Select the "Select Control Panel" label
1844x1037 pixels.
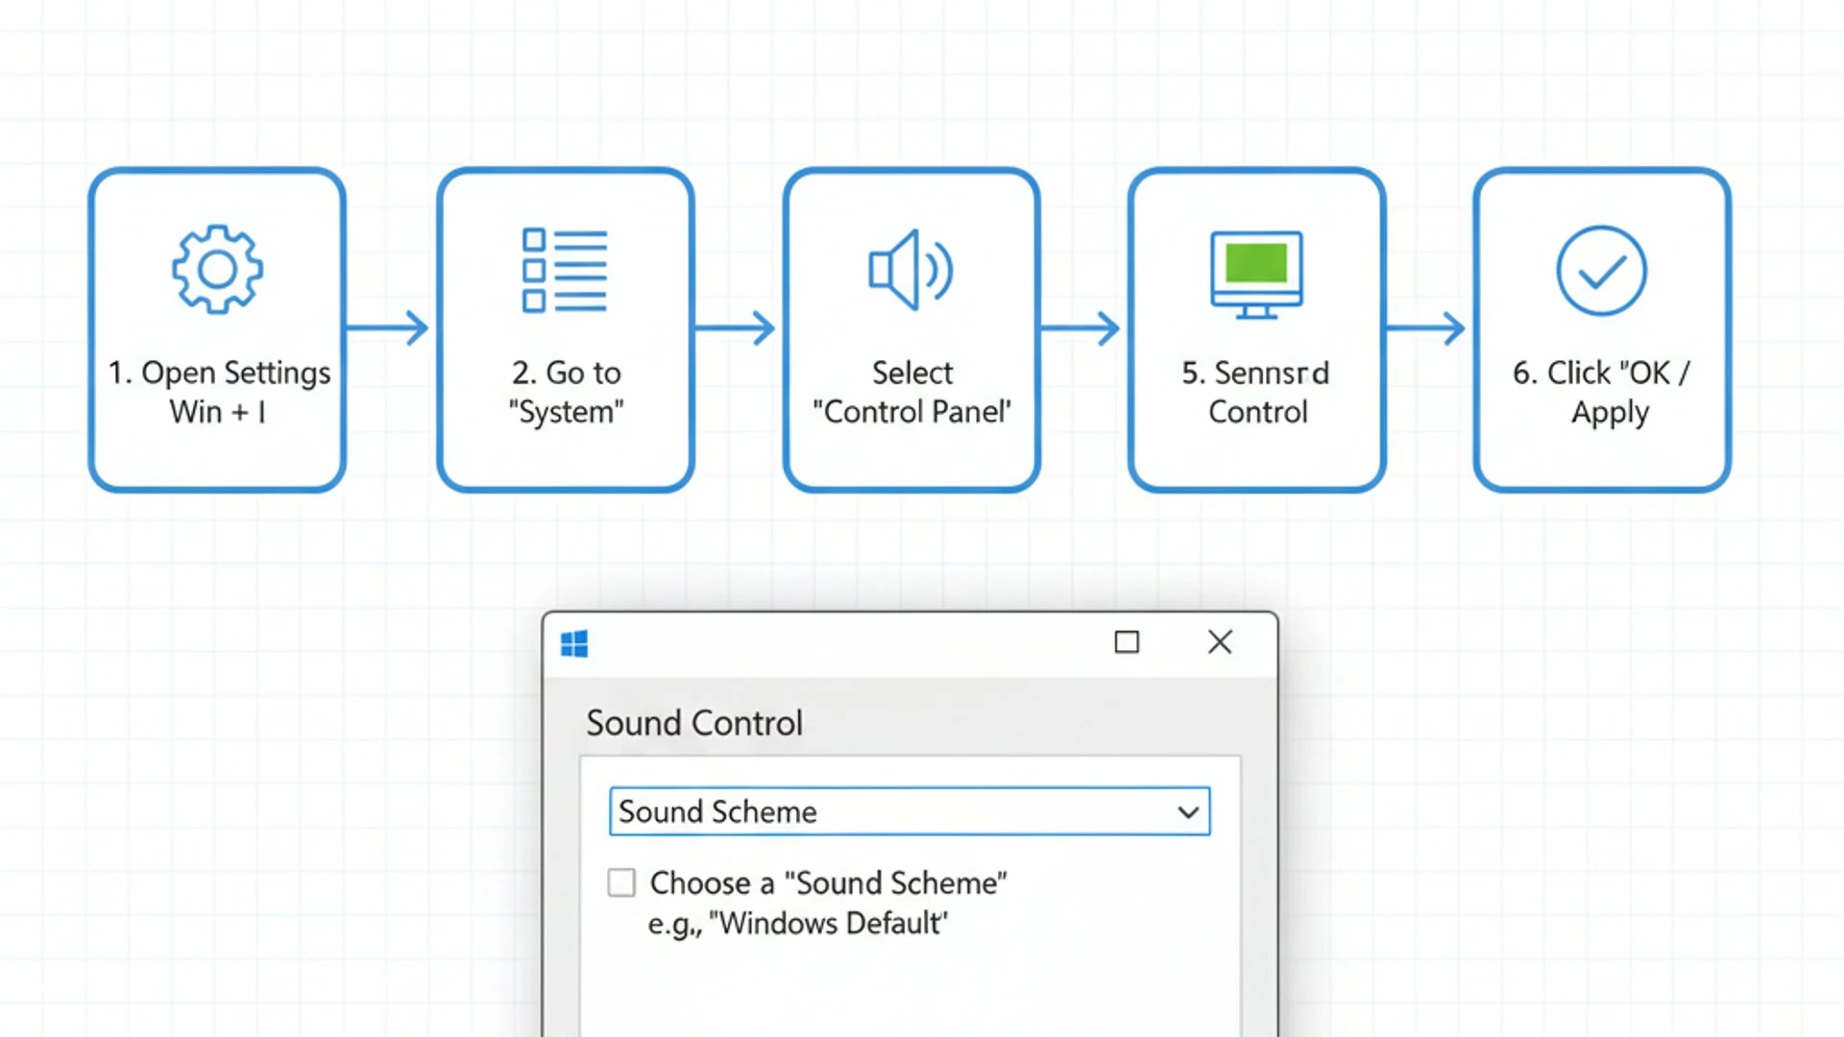(x=911, y=392)
